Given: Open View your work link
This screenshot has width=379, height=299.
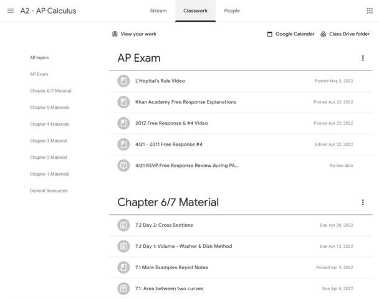Looking at the screenshot, I should pos(138,34).
